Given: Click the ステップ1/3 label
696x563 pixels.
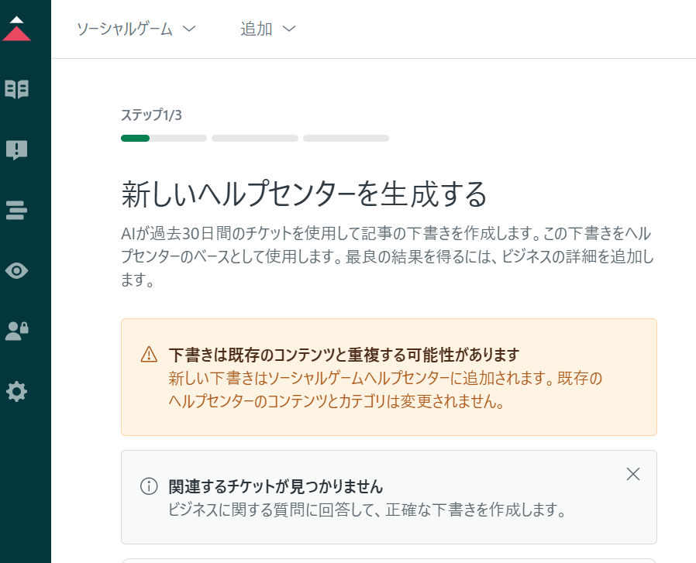Looking at the screenshot, I should 151,115.
